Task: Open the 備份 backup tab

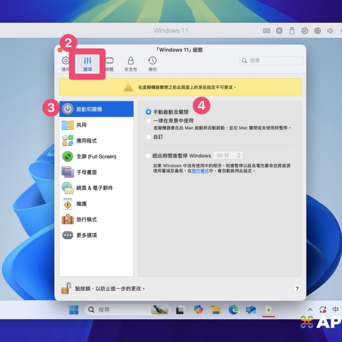Action: pyautogui.click(x=152, y=64)
